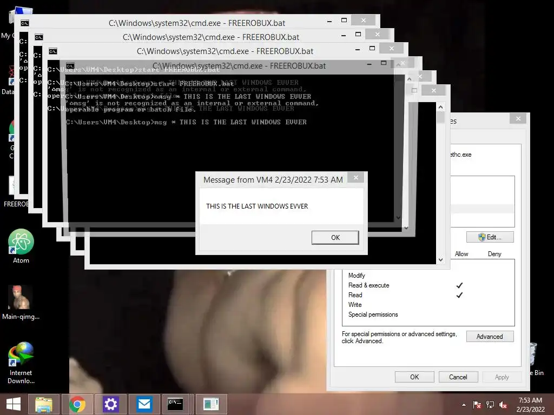
Task: Launch Google Chrome from the taskbar
Action: [77, 404]
